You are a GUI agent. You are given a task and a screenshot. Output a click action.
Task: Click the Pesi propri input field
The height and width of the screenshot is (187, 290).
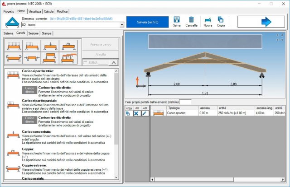coord(185,103)
